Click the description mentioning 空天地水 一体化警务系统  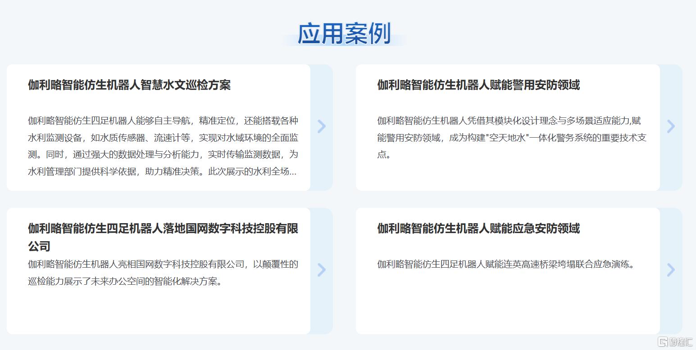tap(512, 138)
